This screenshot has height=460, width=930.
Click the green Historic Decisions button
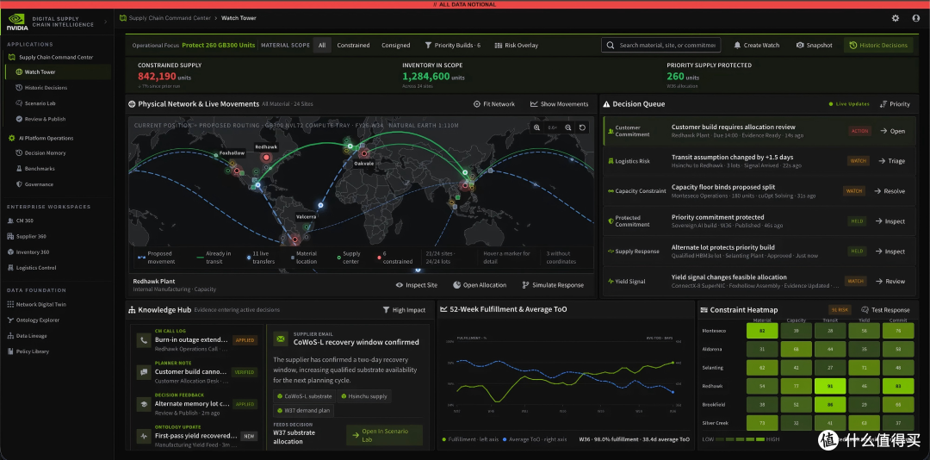point(878,45)
